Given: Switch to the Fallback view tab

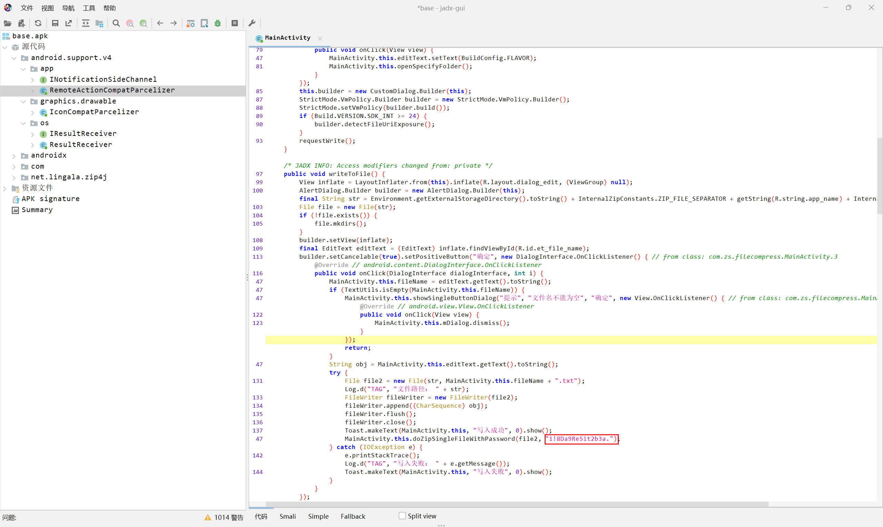Looking at the screenshot, I should pos(353,516).
